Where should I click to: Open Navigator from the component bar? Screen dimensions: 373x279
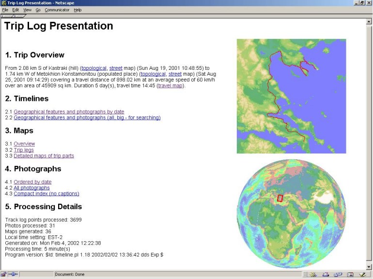[312, 275]
